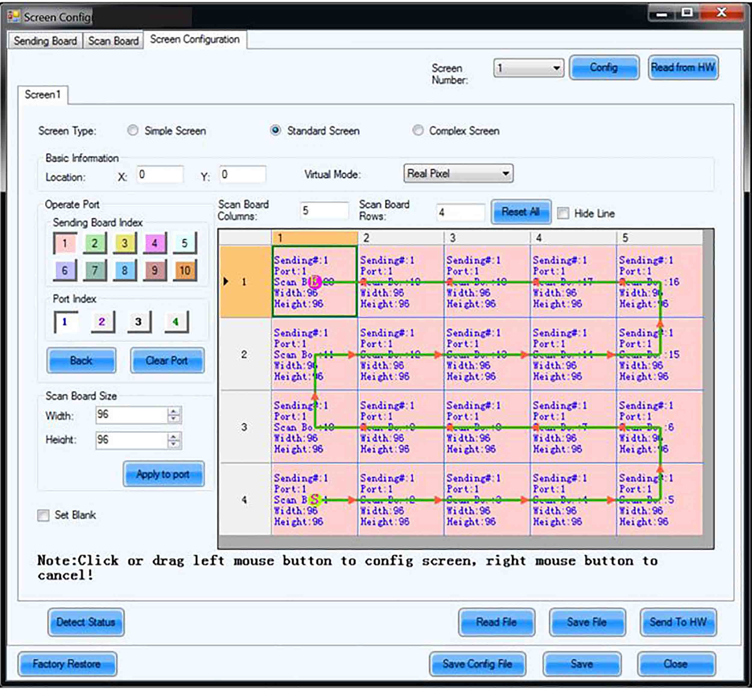Select the Complex Screen radio option
This screenshot has width=752, height=690.
click(418, 130)
